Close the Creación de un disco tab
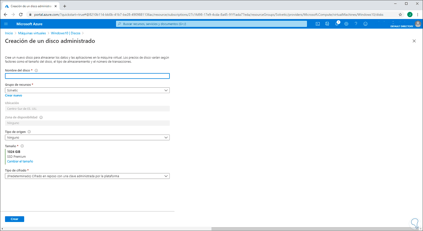 [x=56, y=6]
